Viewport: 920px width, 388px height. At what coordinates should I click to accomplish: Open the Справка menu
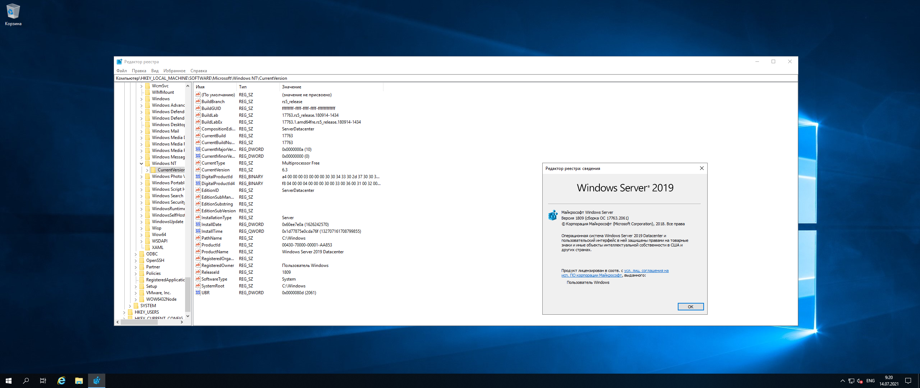click(199, 71)
